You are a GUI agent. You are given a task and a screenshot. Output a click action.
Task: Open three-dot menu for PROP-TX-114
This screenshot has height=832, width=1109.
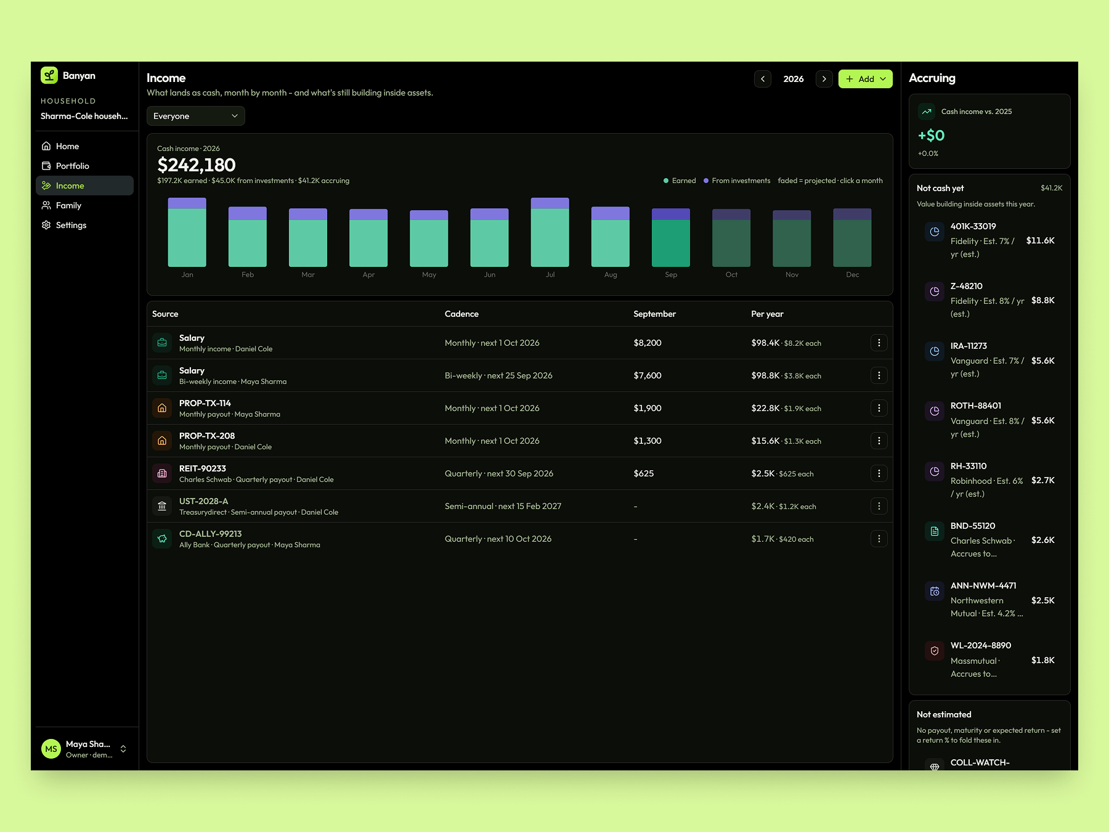tap(879, 408)
